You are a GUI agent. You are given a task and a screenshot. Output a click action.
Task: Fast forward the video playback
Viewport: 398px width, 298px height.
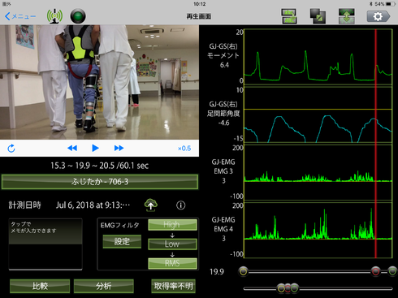click(119, 148)
